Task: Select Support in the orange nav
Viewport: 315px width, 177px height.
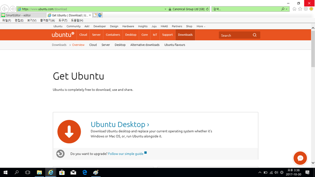Action: tap(167, 35)
